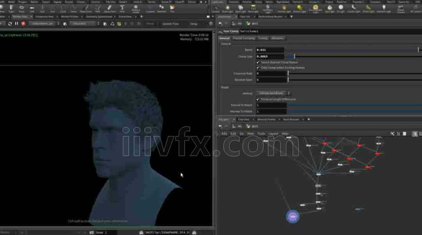
Task: Add an Ambient Light from the shelf
Action: pyautogui.click(x=384, y=9)
